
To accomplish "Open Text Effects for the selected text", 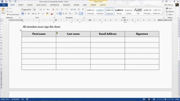I will click(x=43, y=14).
